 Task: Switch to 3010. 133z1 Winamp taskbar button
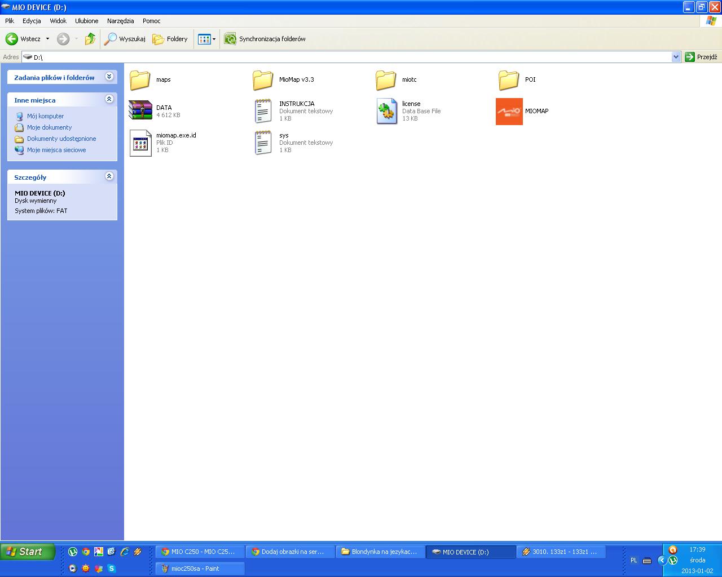pos(561,552)
